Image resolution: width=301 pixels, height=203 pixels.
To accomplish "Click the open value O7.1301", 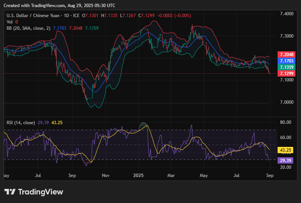I will pos(90,16).
